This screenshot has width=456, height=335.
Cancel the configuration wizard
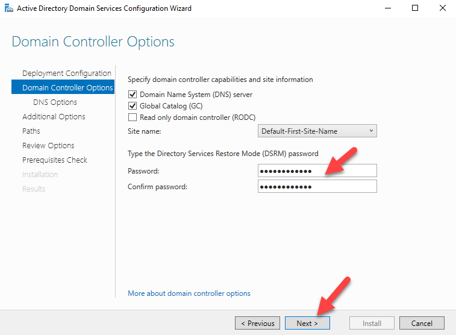(422, 323)
